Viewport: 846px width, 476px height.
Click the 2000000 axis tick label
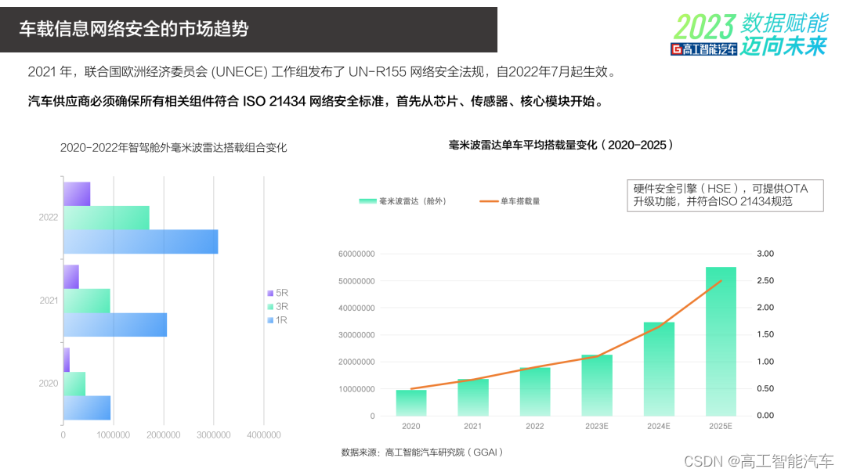click(x=164, y=435)
